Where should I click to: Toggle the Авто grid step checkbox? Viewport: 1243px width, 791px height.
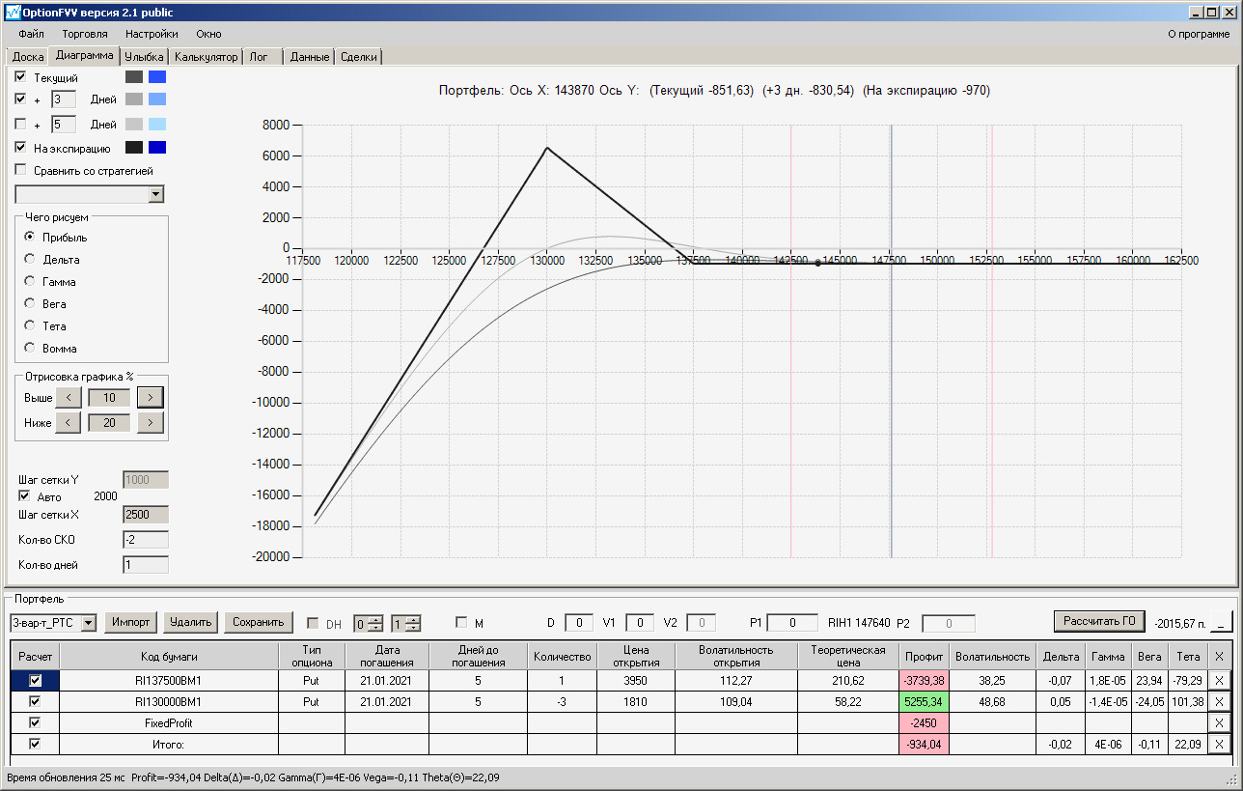[x=24, y=496]
